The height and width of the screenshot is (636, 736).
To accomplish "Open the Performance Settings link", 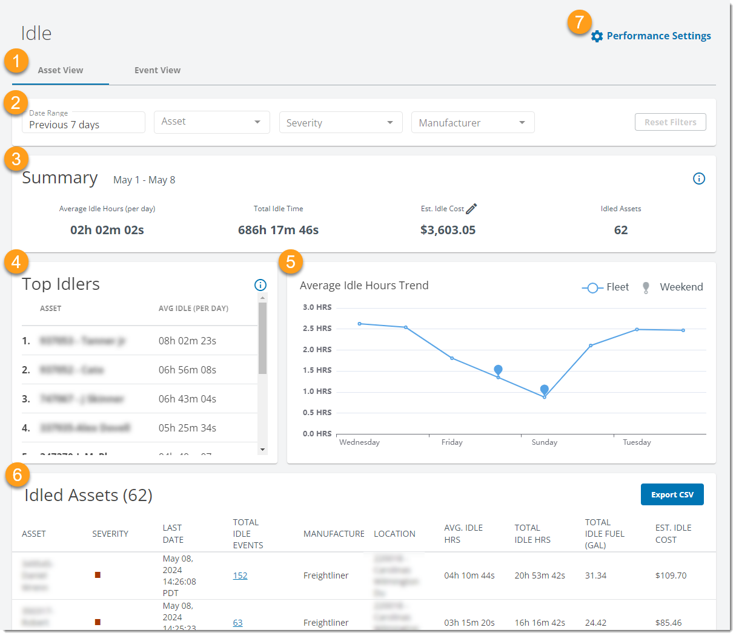I will (658, 36).
